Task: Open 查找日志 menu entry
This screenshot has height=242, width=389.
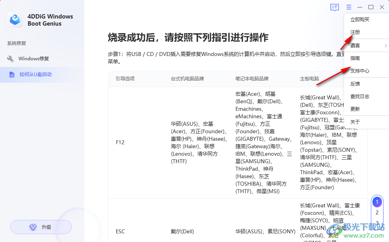Action: [360, 97]
